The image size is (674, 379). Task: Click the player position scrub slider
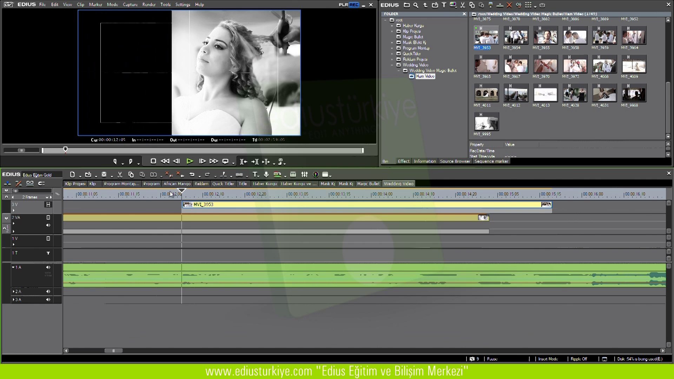coord(65,150)
